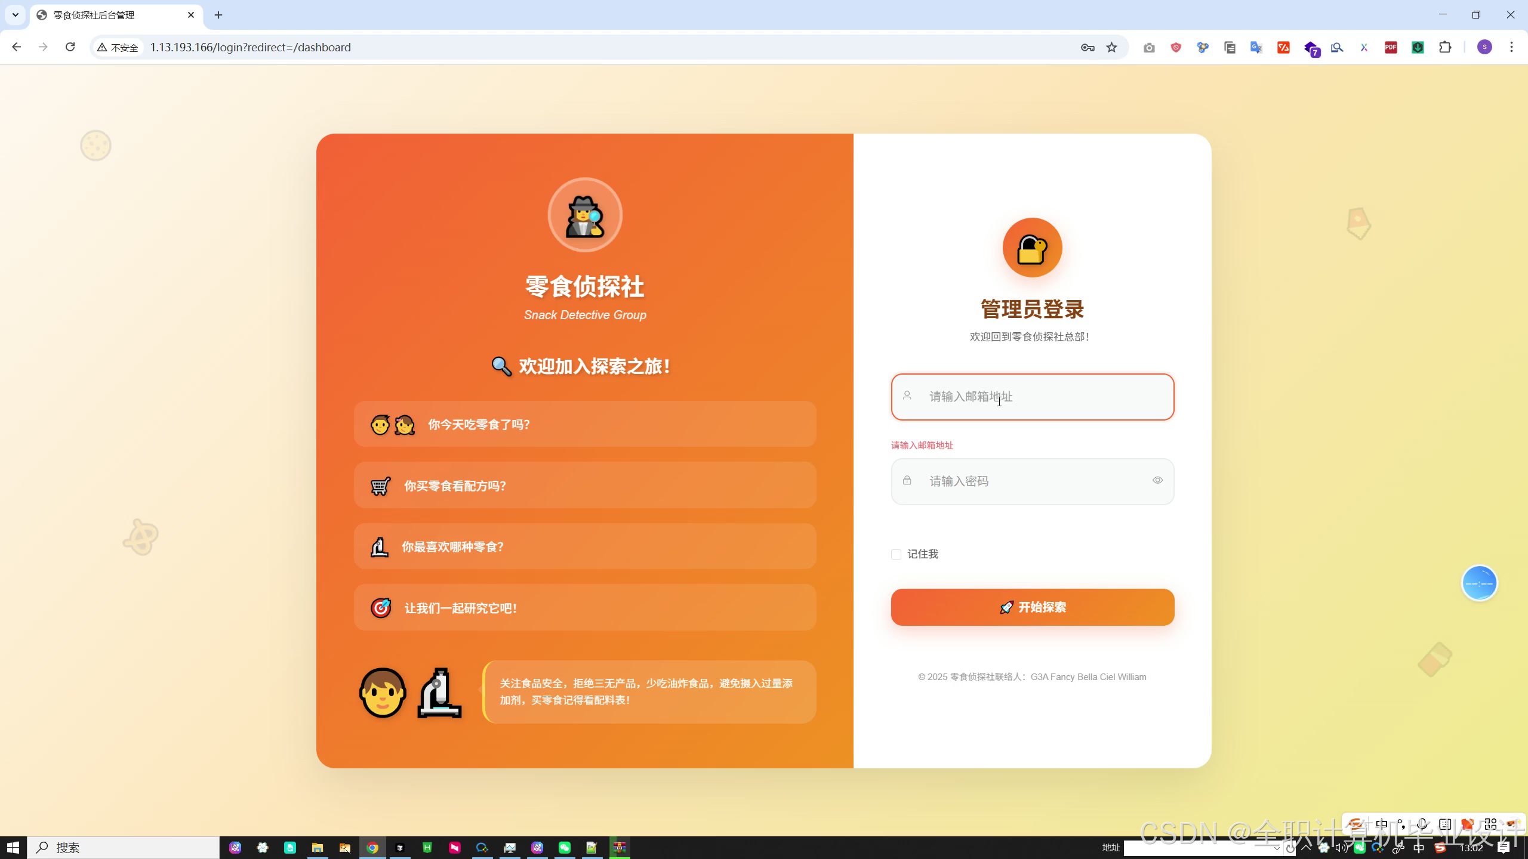The height and width of the screenshot is (859, 1528).
Task: Click the PDF extension icon
Action: point(1391,47)
